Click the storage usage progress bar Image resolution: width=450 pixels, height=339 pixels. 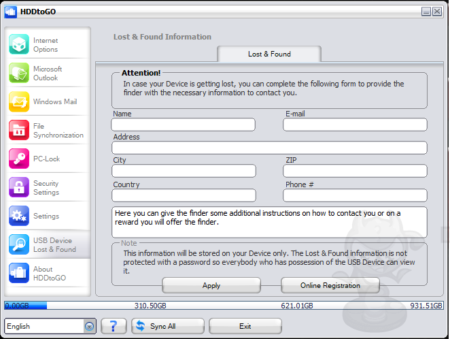click(x=224, y=306)
